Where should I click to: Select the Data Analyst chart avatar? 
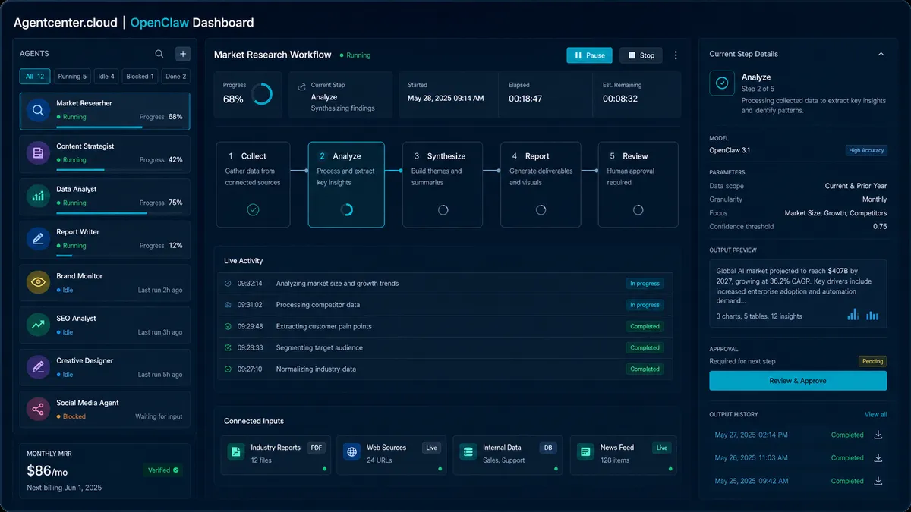click(38, 196)
